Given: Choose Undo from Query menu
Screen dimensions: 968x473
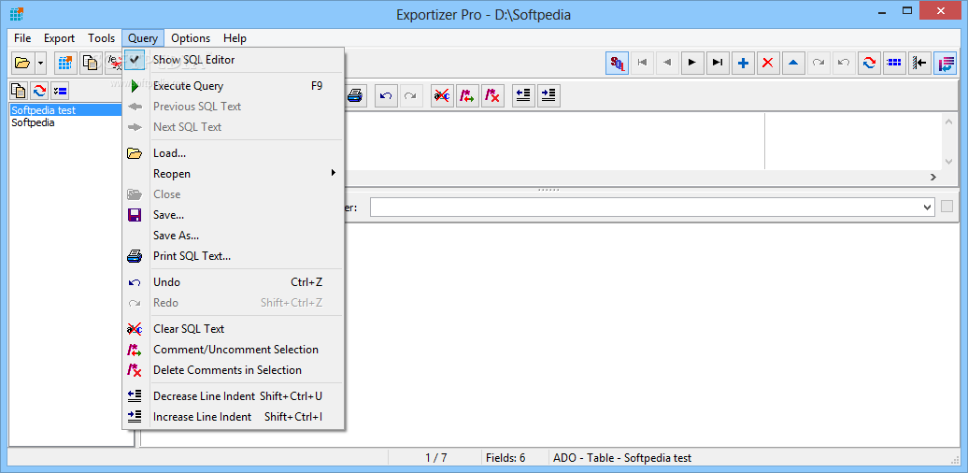Looking at the screenshot, I should [233, 282].
